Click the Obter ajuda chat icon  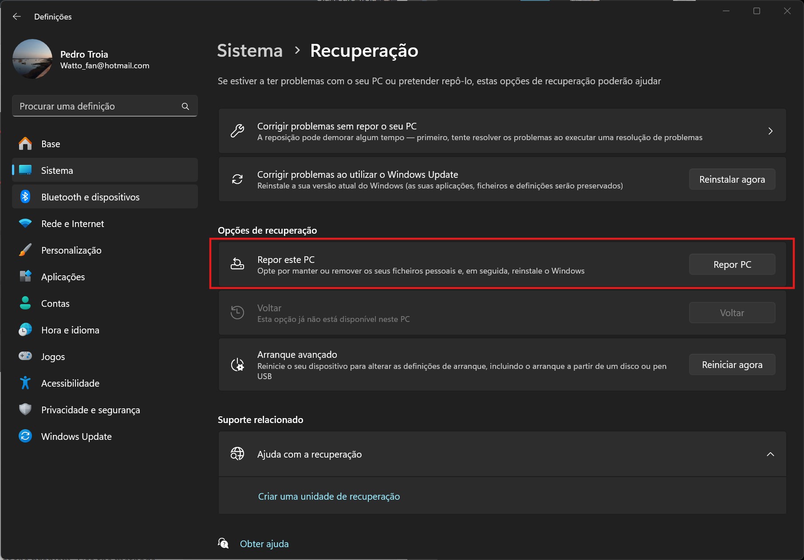223,543
